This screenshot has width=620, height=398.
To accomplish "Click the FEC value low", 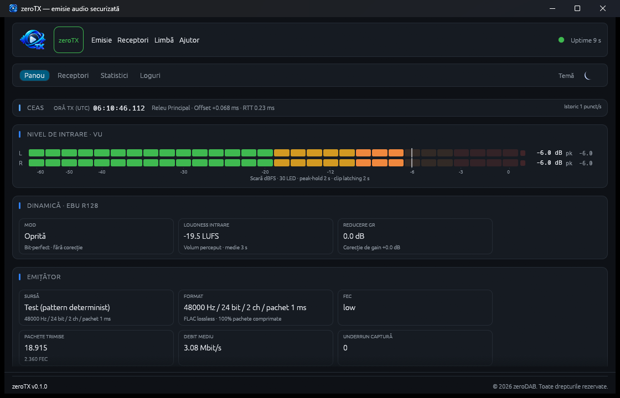I will tap(349, 307).
